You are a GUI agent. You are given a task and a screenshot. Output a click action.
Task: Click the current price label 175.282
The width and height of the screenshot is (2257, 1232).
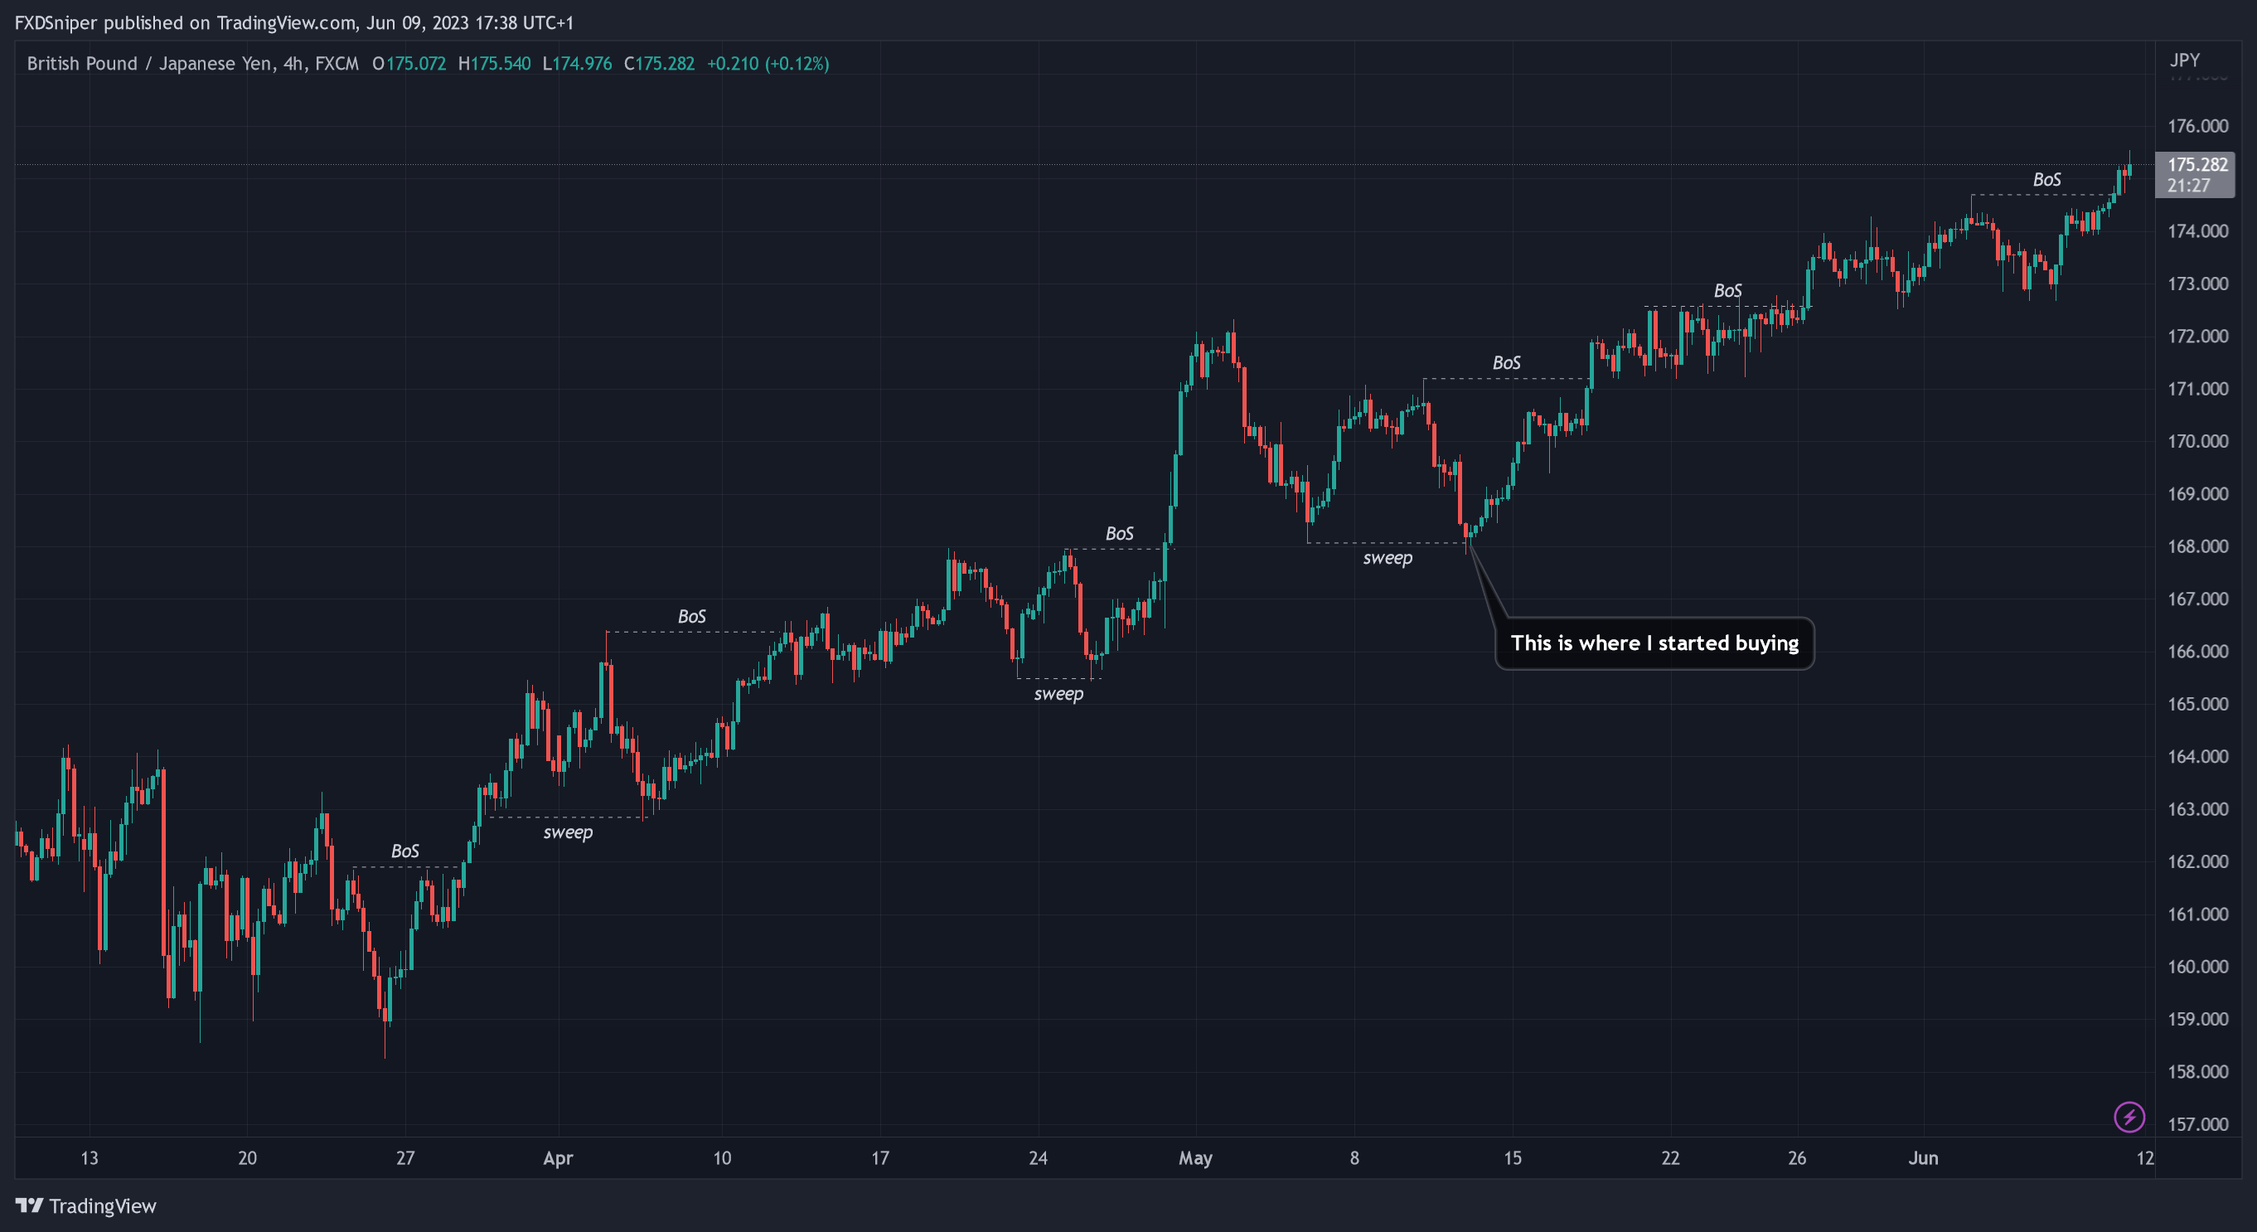point(2196,165)
